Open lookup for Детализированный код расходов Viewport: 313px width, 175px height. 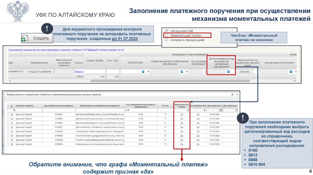(229, 71)
